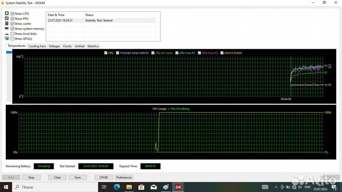Click the FPU icon beside Stress FPU
342x192 pixels.
point(7,19)
